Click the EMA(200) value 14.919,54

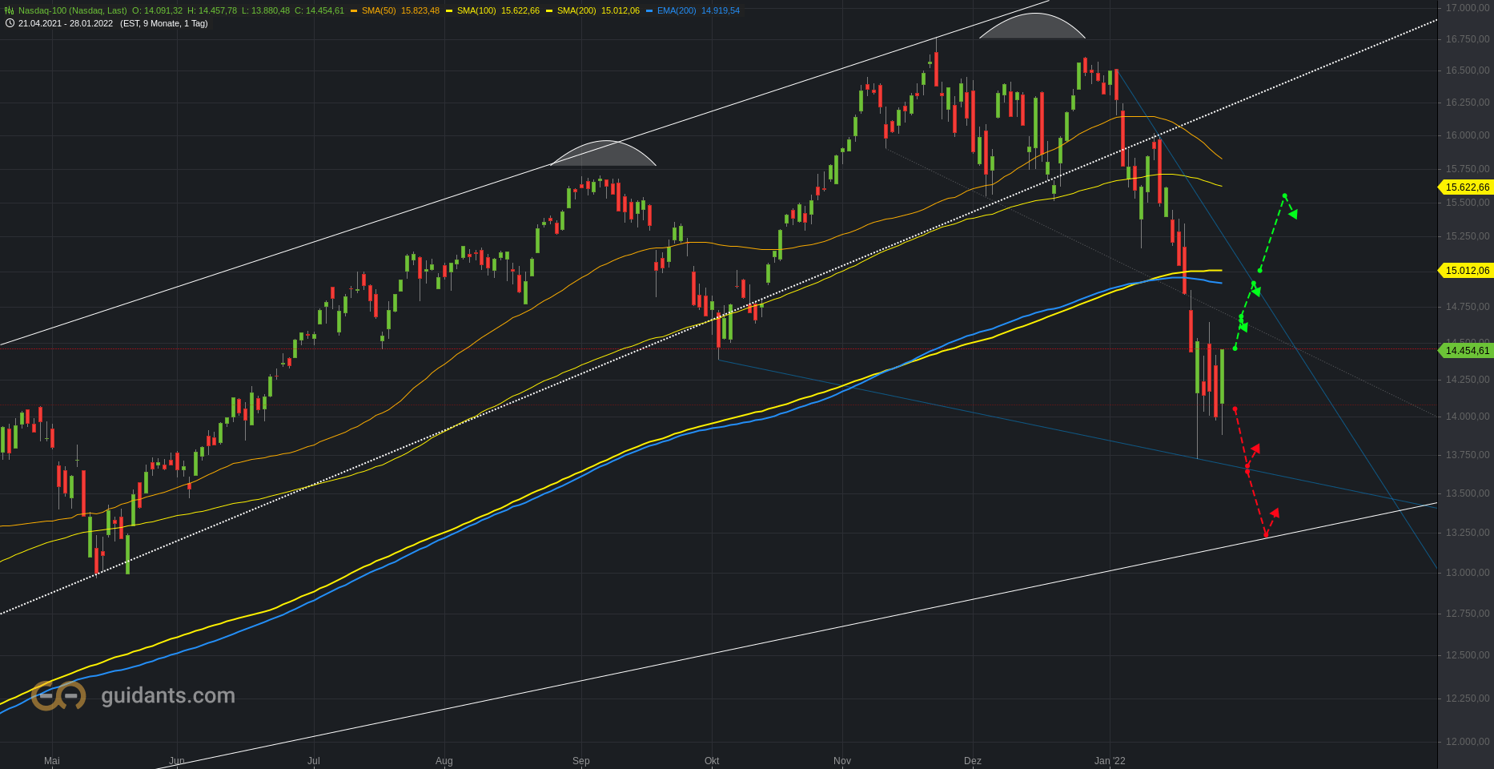coord(721,10)
